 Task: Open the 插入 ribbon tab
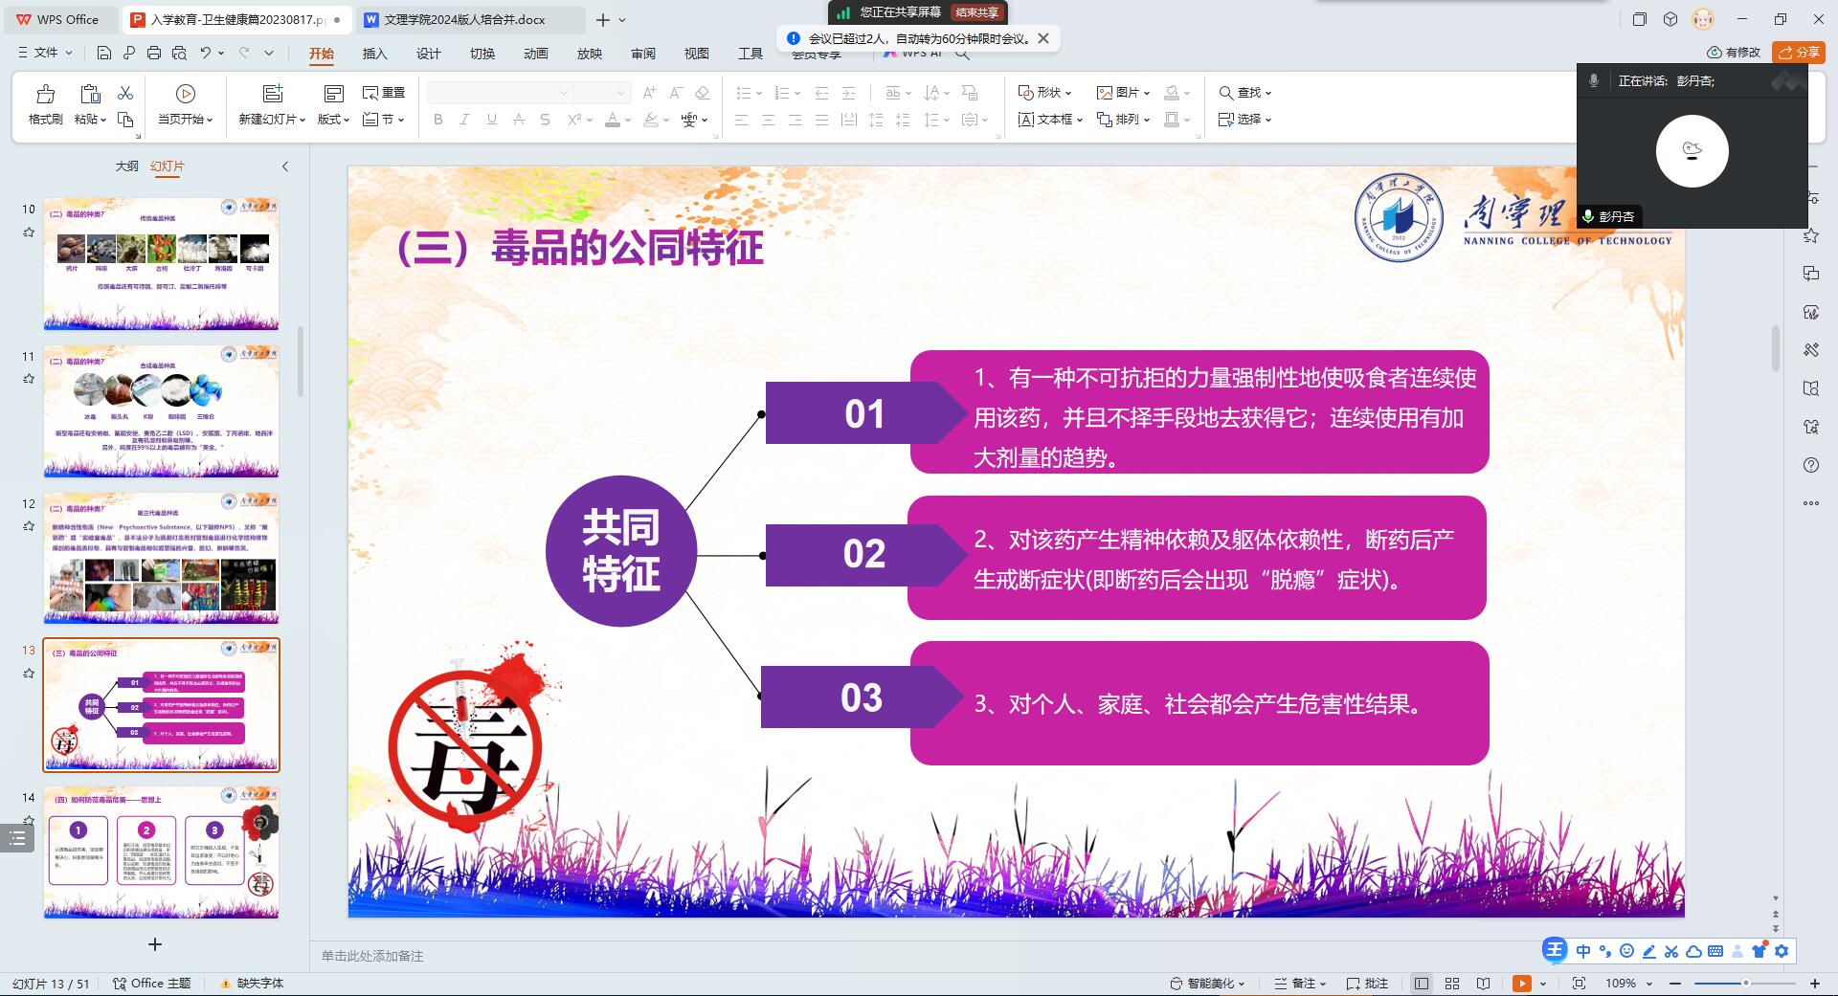click(374, 54)
